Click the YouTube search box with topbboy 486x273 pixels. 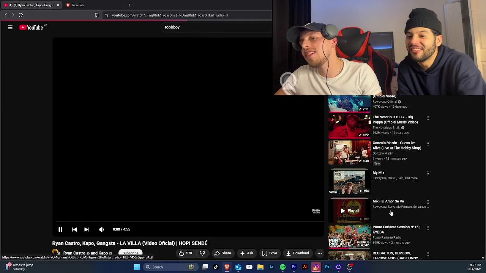pos(216,27)
